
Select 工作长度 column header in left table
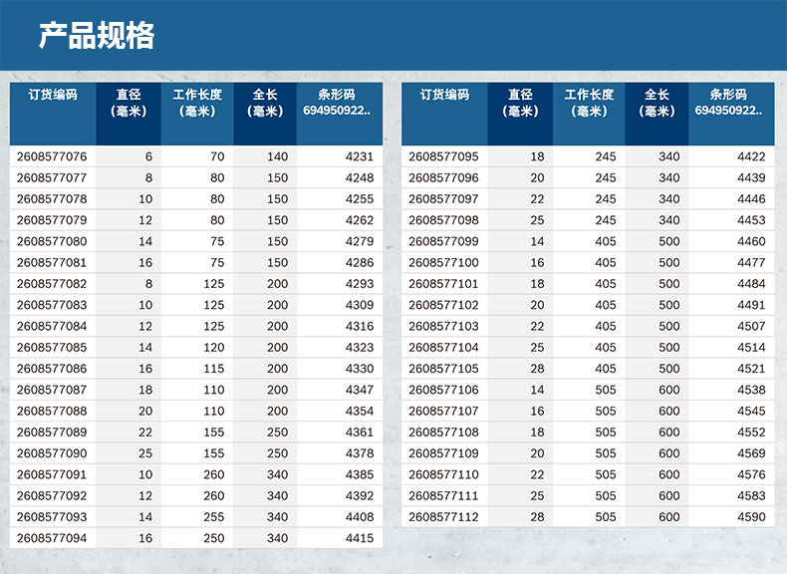197,103
